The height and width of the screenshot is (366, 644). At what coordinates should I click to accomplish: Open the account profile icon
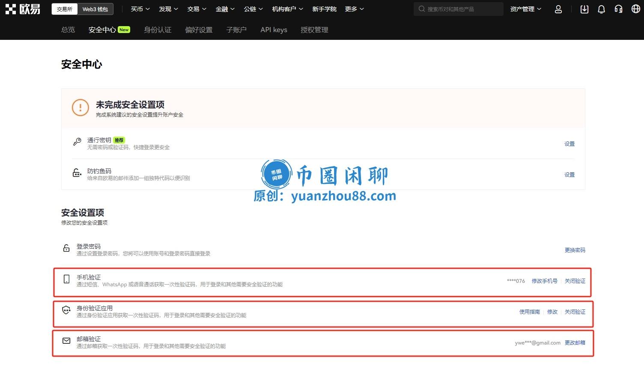coord(558,9)
